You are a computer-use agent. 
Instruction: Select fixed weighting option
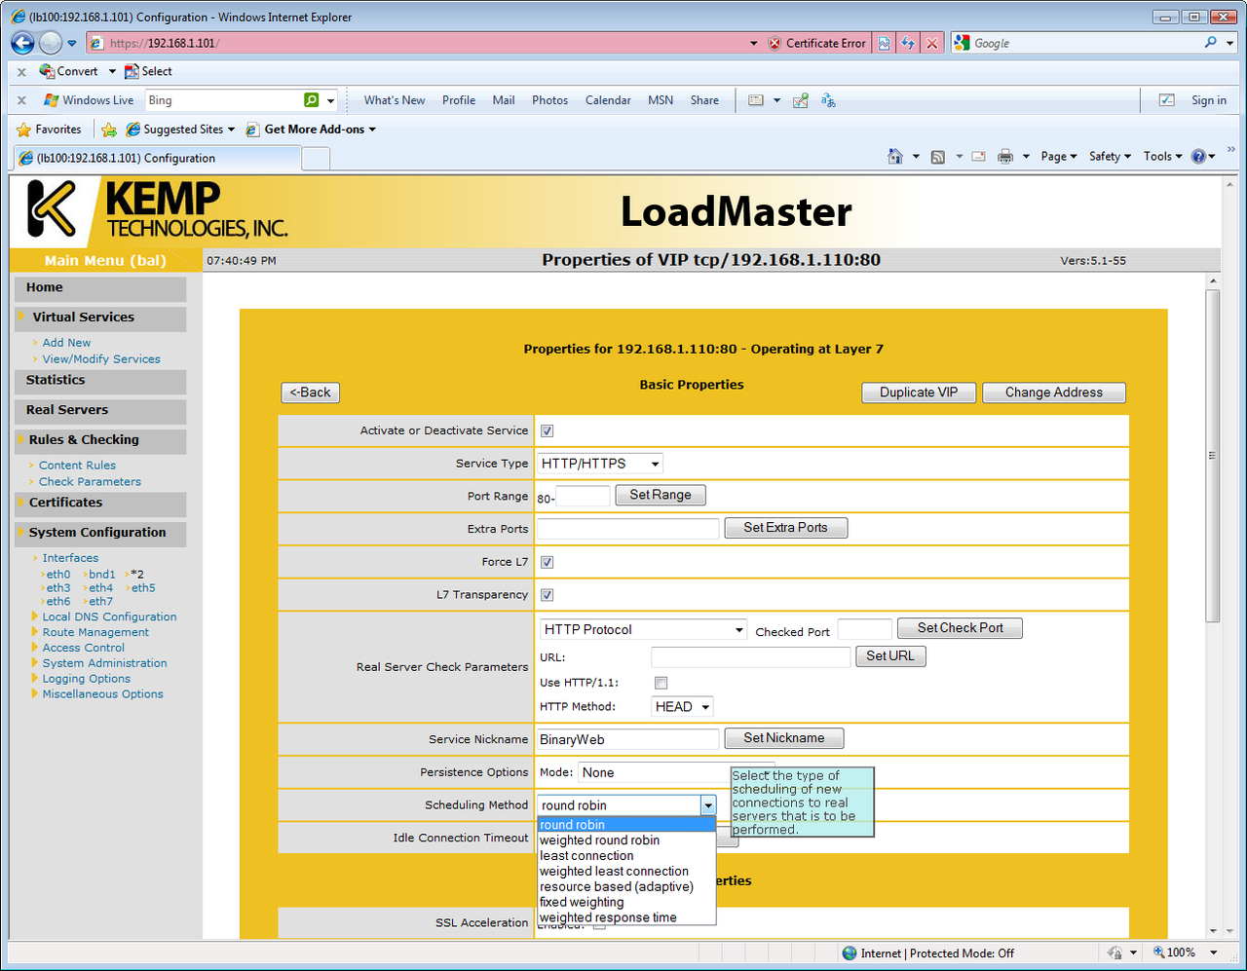pyautogui.click(x=626, y=903)
